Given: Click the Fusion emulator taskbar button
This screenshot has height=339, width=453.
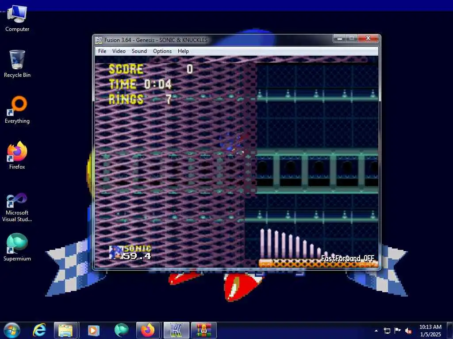Looking at the screenshot, I should tap(176, 330).
